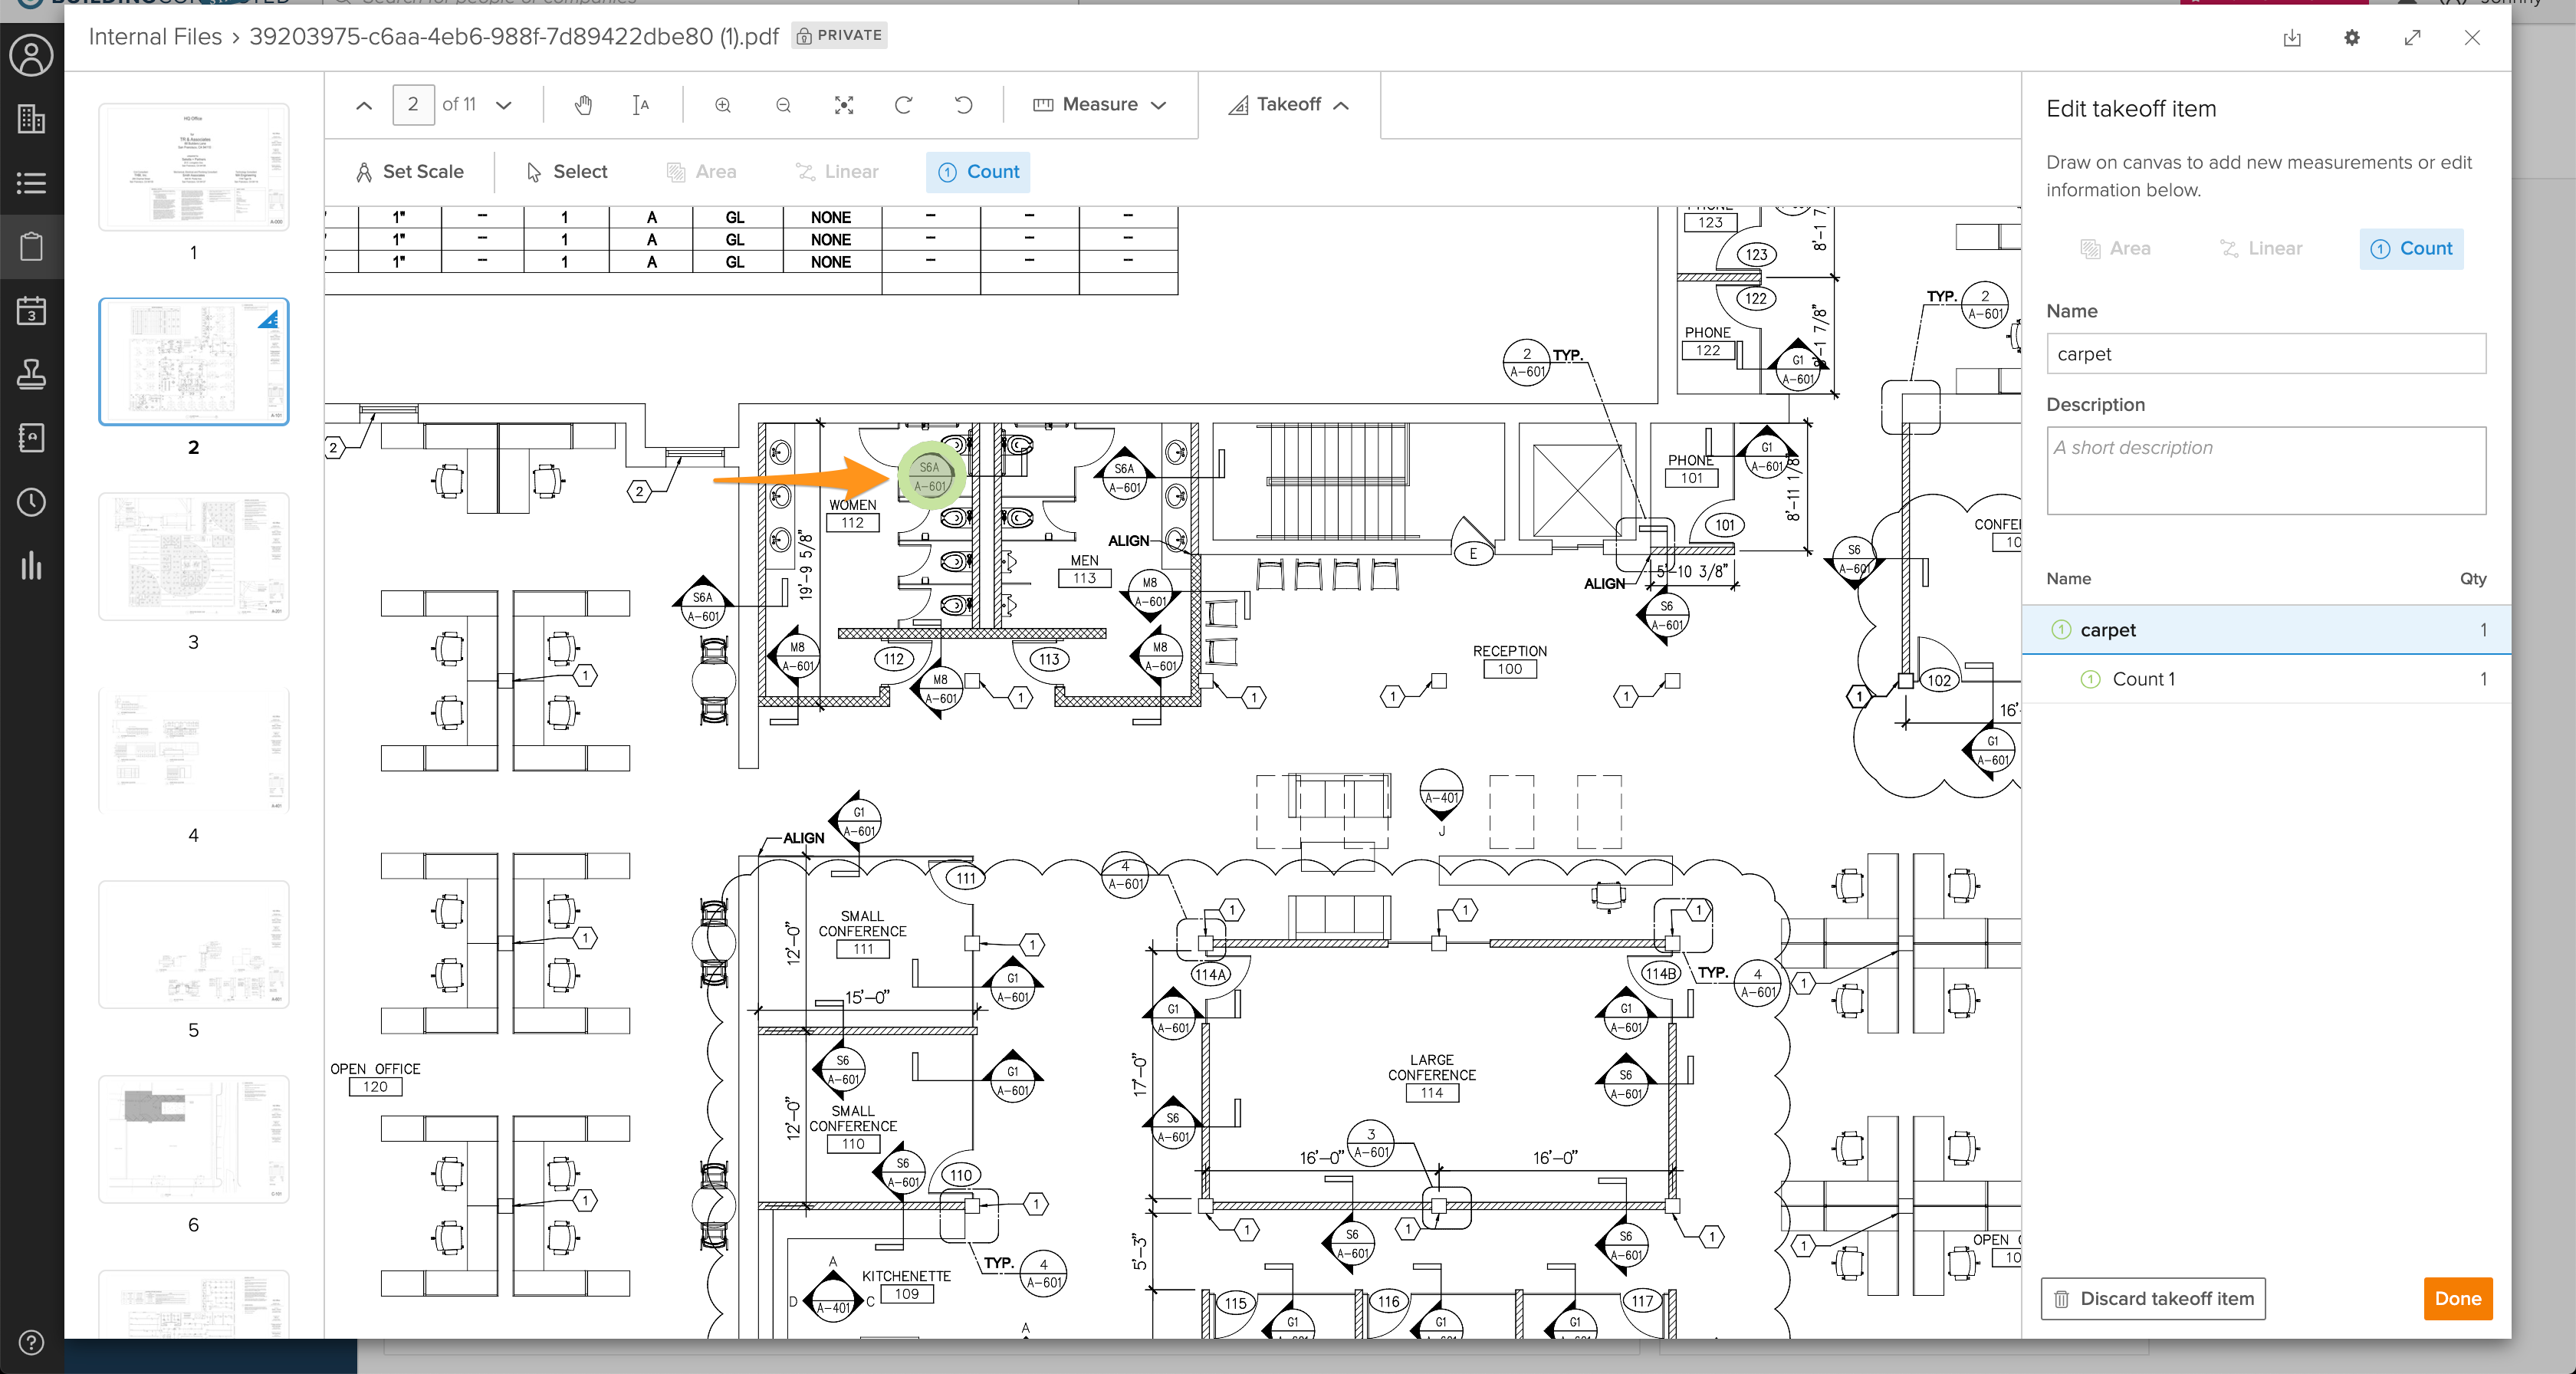The image size is (2576, 1374).
Task: Select the pan hand tool
Action: (x=583, y=105)
